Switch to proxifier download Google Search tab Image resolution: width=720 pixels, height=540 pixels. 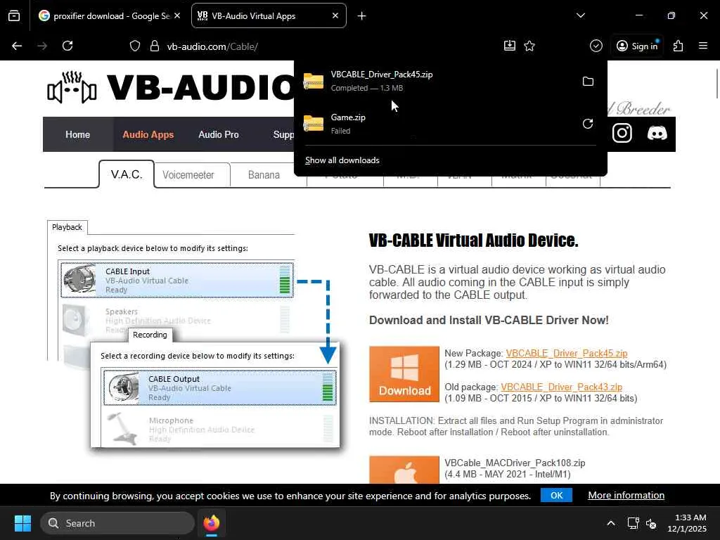(109, 16)
